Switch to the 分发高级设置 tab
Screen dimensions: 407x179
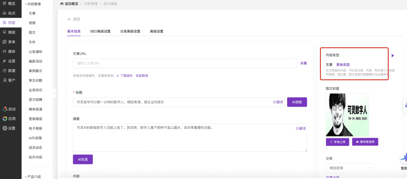[x=130, y=31]
